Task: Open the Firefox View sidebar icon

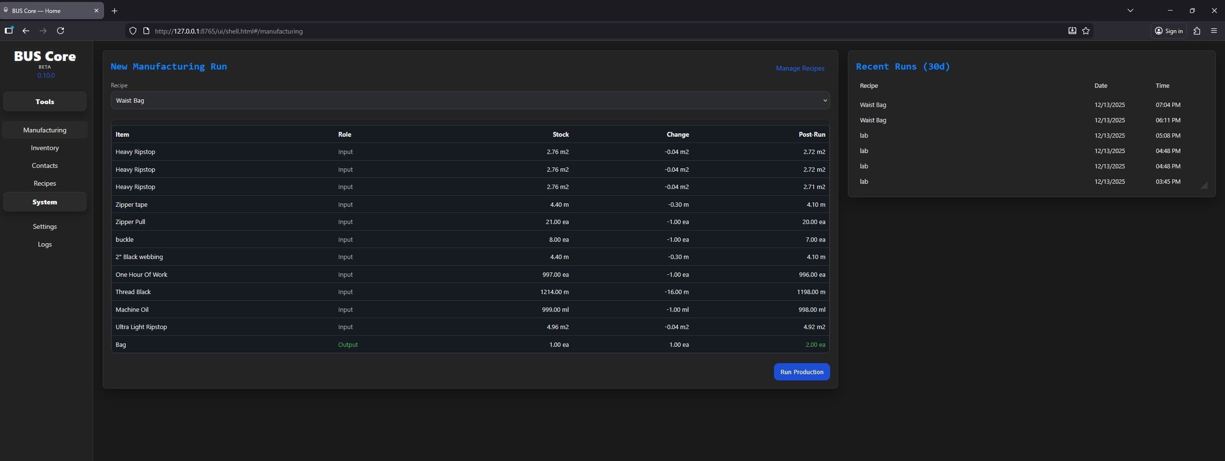Action: [x=9, y=31]
